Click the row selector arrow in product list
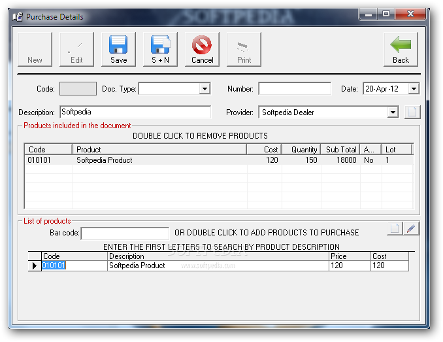The image size is (443, 342). 35,265
